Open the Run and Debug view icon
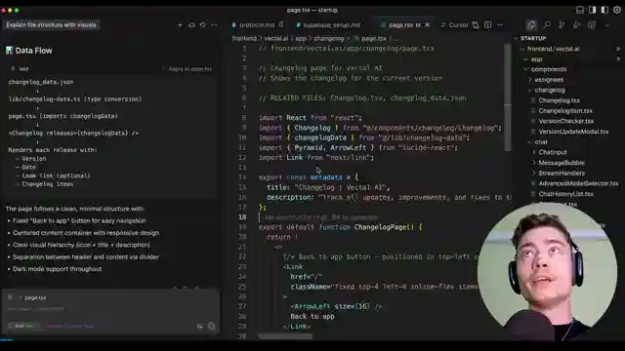Screen dimensions: 625x351 pos(576,25)
